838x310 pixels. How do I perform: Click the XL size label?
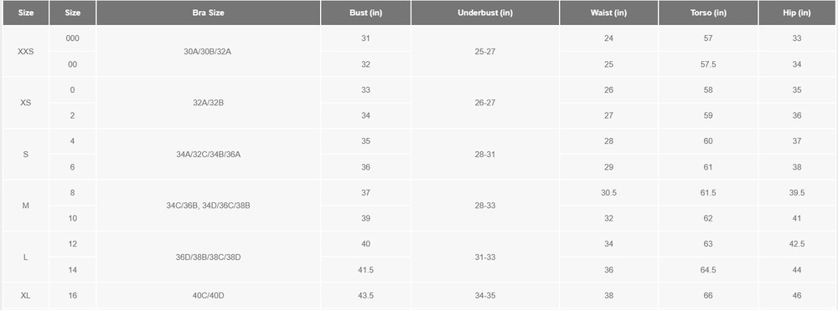[26, 296]
